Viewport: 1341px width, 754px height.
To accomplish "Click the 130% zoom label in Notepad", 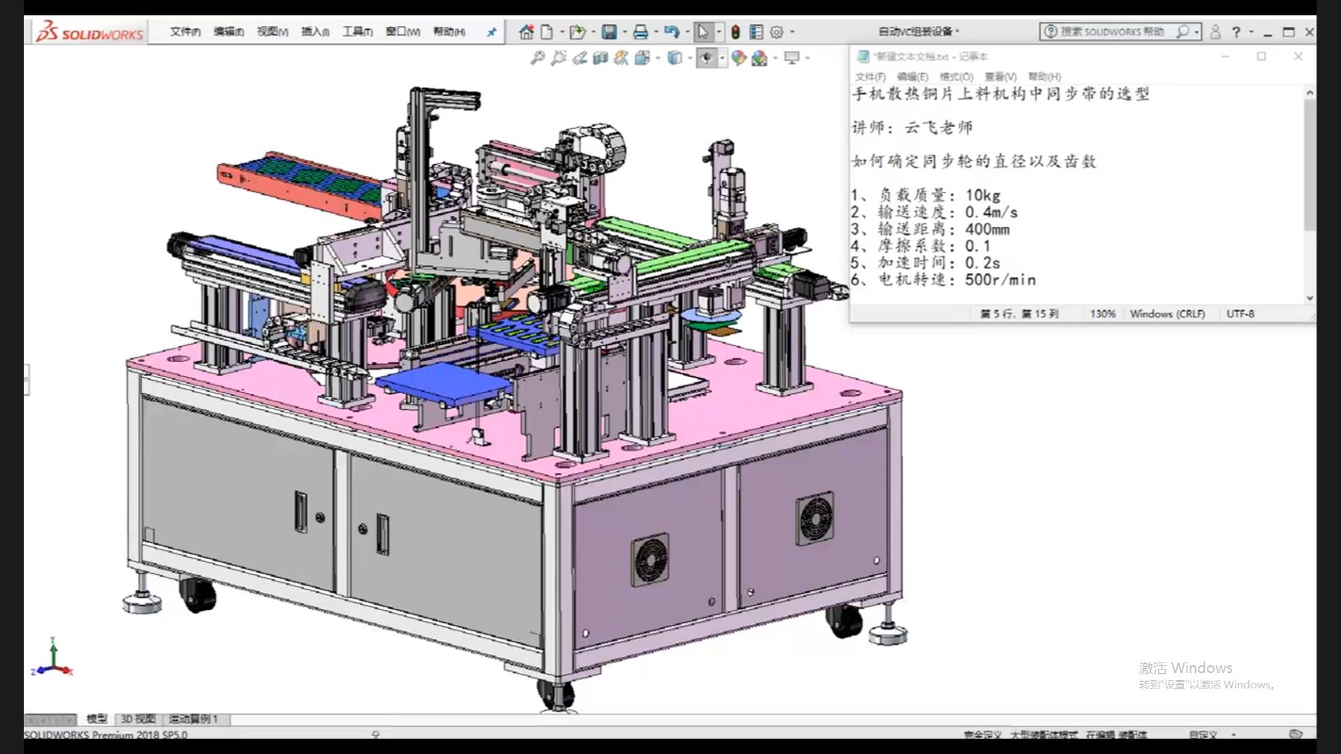I will tap(1103, 314).
